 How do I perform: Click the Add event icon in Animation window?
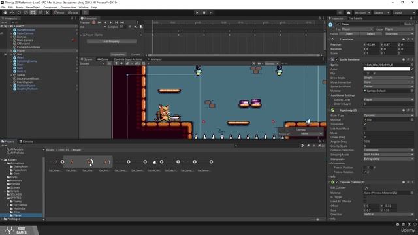[141, 27]
